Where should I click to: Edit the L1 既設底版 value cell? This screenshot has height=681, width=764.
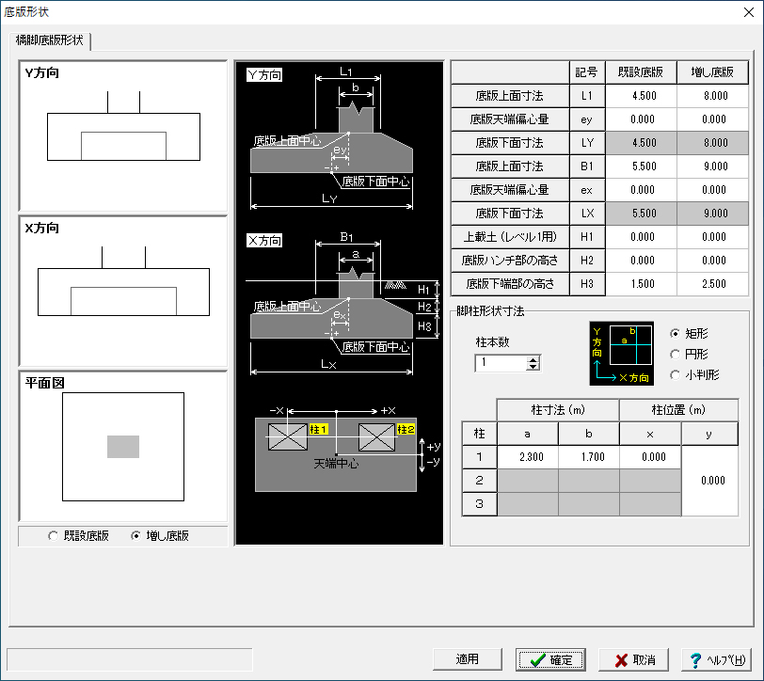click(x=643, y=95)
